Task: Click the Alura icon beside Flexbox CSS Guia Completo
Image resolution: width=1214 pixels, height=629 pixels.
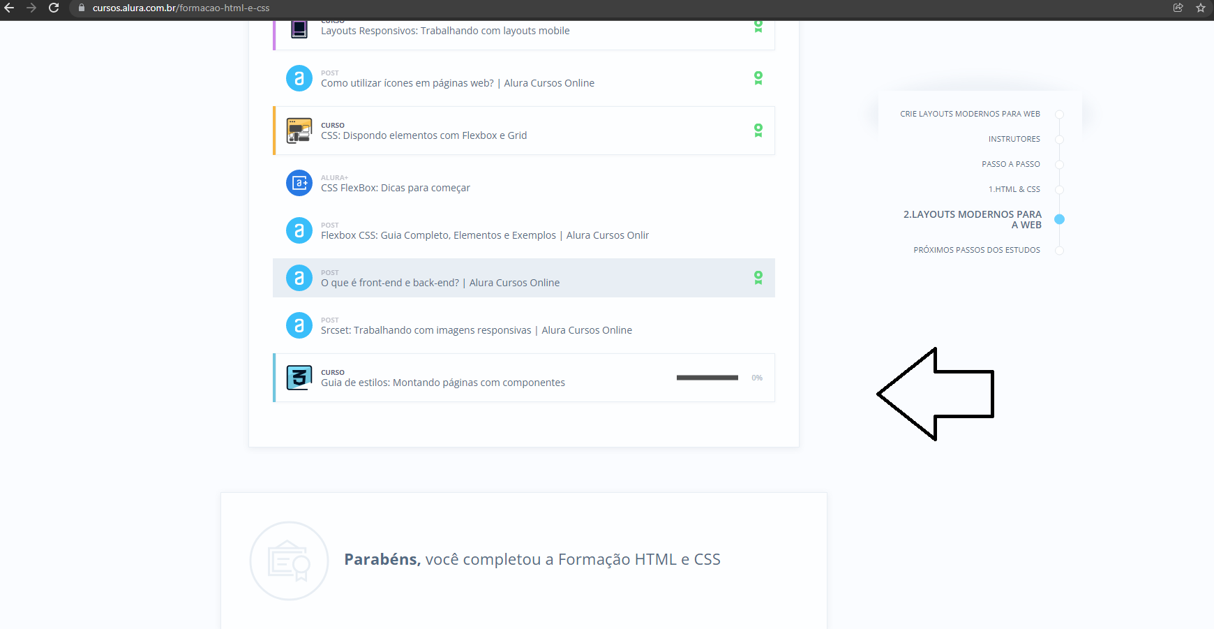Action: (x=299, y=230)
